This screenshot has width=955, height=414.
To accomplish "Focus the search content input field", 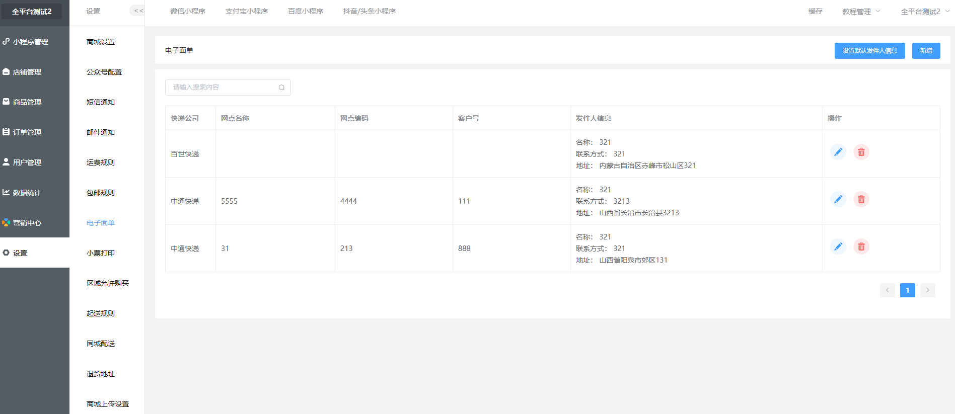I will point(222,88).
